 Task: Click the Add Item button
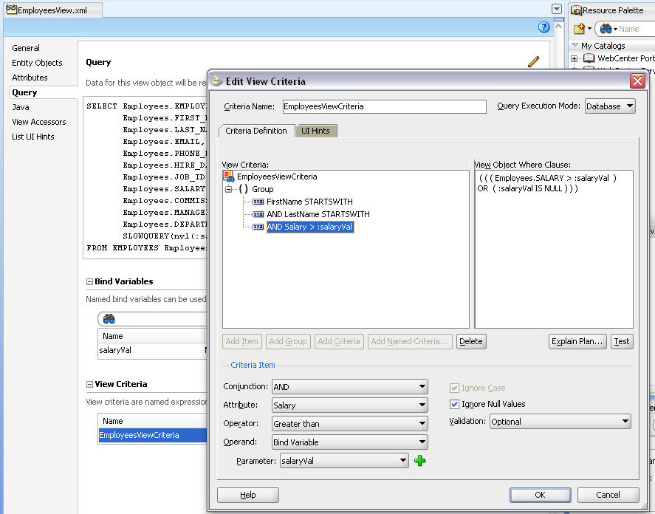pyautogui.click(x=242, y=341)
